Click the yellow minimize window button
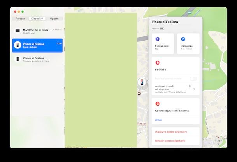This screenshot has width=237, height=162. coord(19,12)
